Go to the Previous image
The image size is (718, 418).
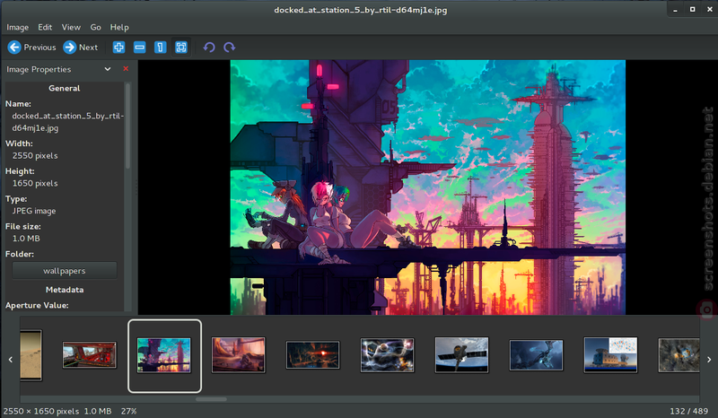click(31, 48)
